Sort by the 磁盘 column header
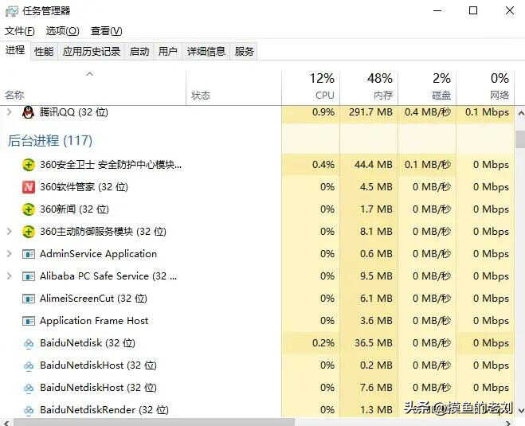525x426 pixels. click(x=427, y=87)
